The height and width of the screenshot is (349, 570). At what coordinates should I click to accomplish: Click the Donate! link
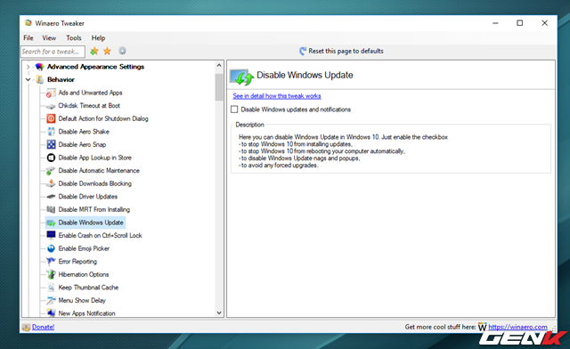[x=44, y=327]
